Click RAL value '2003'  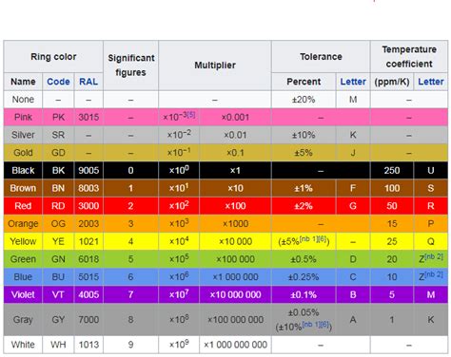coord(88,223)
